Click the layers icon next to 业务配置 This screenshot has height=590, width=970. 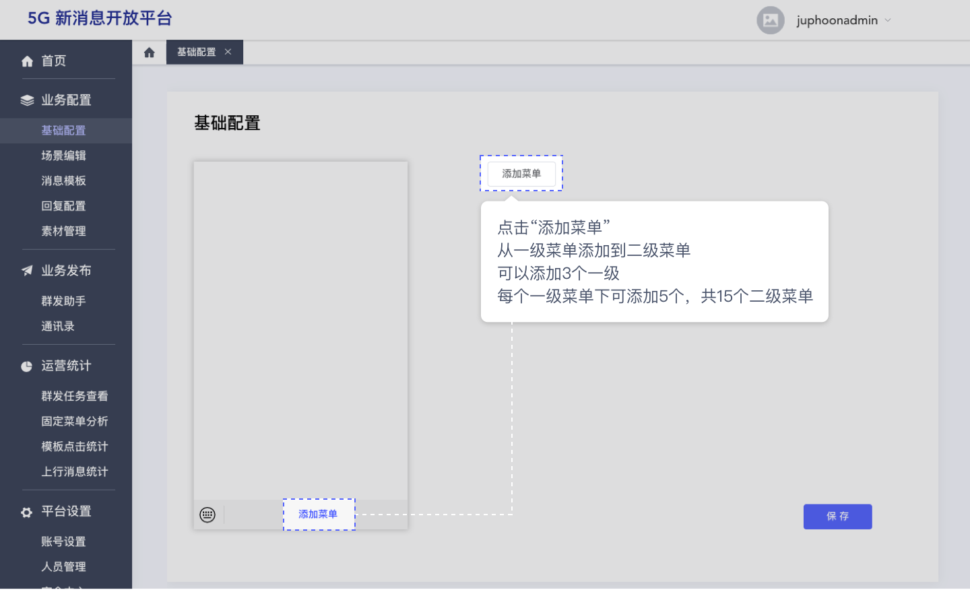[27, 100]
